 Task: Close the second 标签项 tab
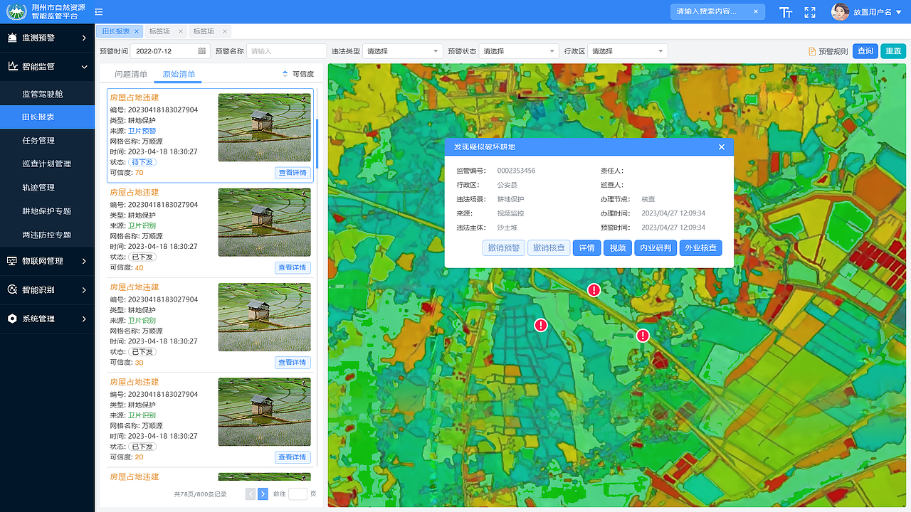pos(225,31)
